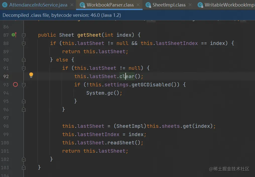255x177 pixels.
Task: Click the decompiled class file notification banner
Action: coord(127,15)
